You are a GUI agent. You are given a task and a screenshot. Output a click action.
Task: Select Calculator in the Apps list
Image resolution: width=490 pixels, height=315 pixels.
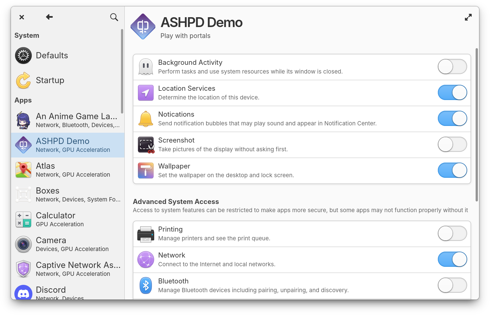pyautogui.click(x=68, y=219)
